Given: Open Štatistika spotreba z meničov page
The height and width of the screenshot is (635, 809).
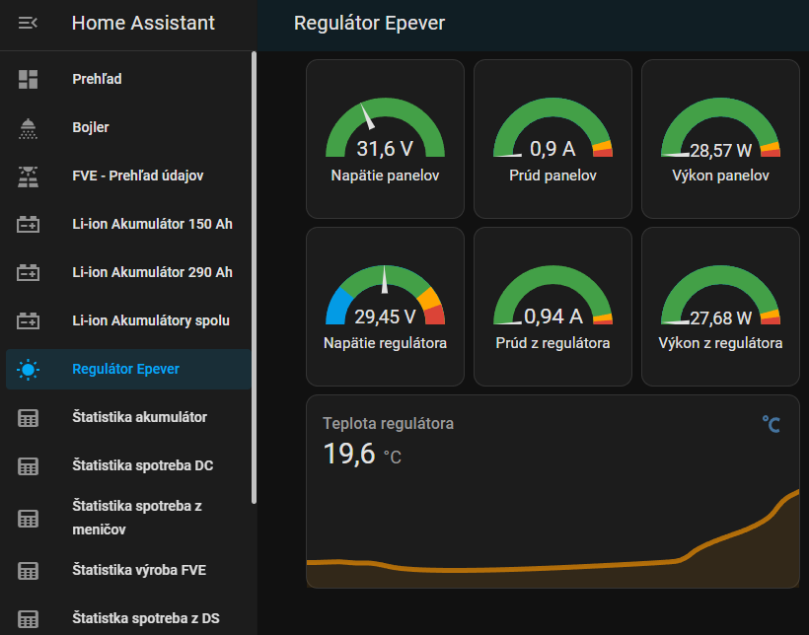Looking at the screenshot, I should coord(136,518).
